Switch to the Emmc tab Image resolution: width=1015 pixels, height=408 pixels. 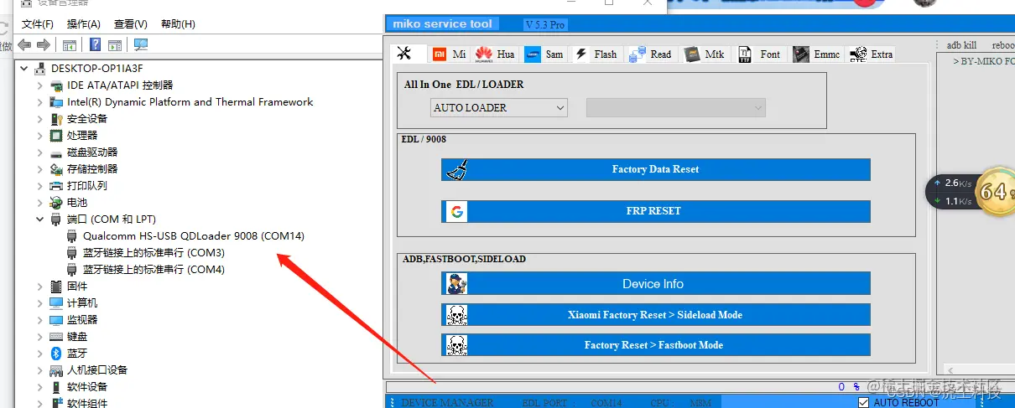coord(816,54)
